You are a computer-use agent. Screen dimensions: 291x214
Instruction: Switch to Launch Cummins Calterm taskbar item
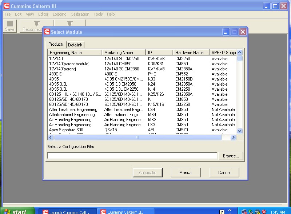pos(68,211)
